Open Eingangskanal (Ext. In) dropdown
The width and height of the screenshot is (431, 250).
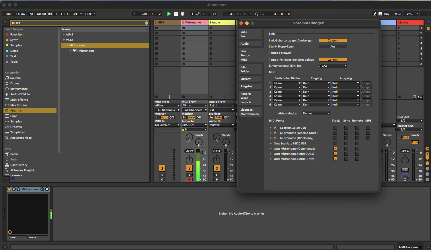tap(333, 66)
